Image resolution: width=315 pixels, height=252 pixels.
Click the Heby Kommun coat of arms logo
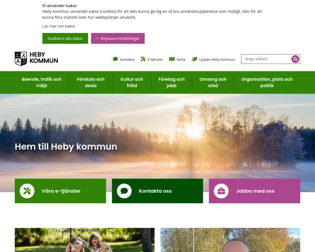click(x=20, y=59)
